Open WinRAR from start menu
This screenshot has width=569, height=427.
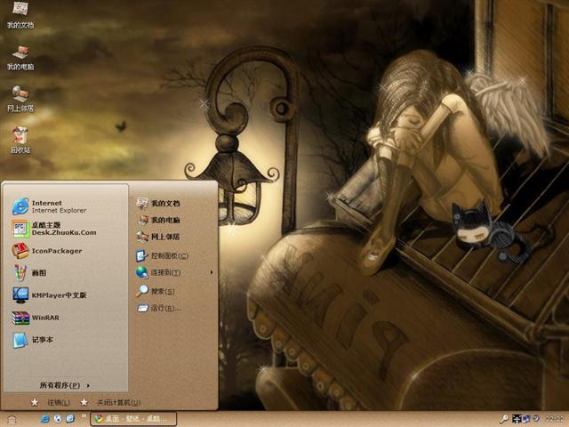pos(36,318)
